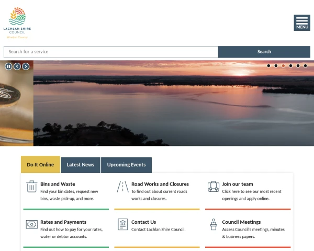Focus the Search for a service field
The width and height of the screenshot is (314, 251).
click(111, 52)
